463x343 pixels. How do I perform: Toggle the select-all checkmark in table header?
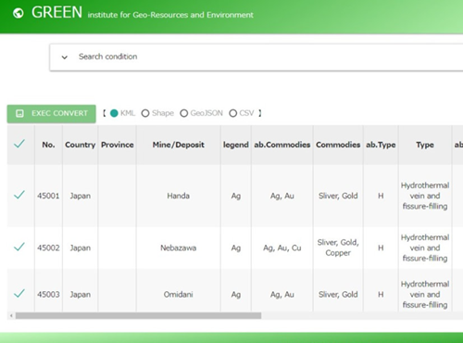pos(19,144)
